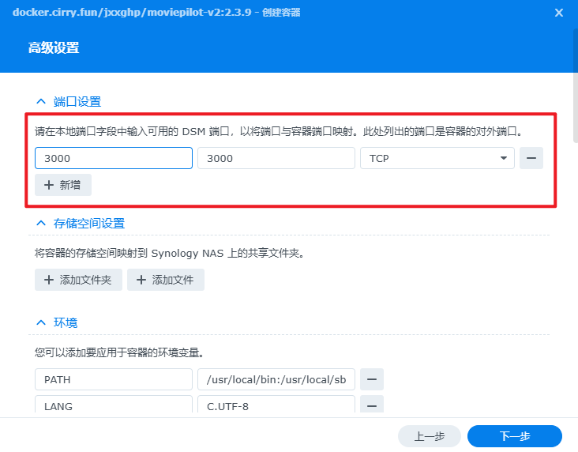
Task: Click the LANG variable name field
Action: click(x=114, y=406)
